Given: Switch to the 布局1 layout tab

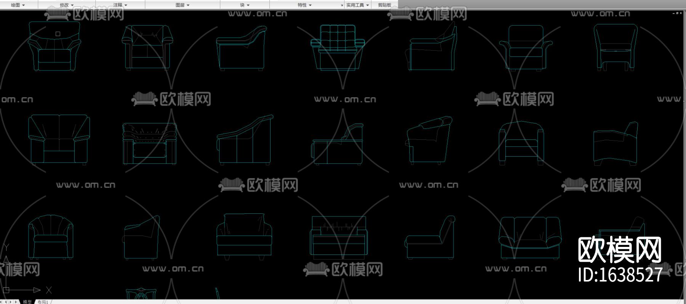Looking at the screenshot, I should 43,302.
